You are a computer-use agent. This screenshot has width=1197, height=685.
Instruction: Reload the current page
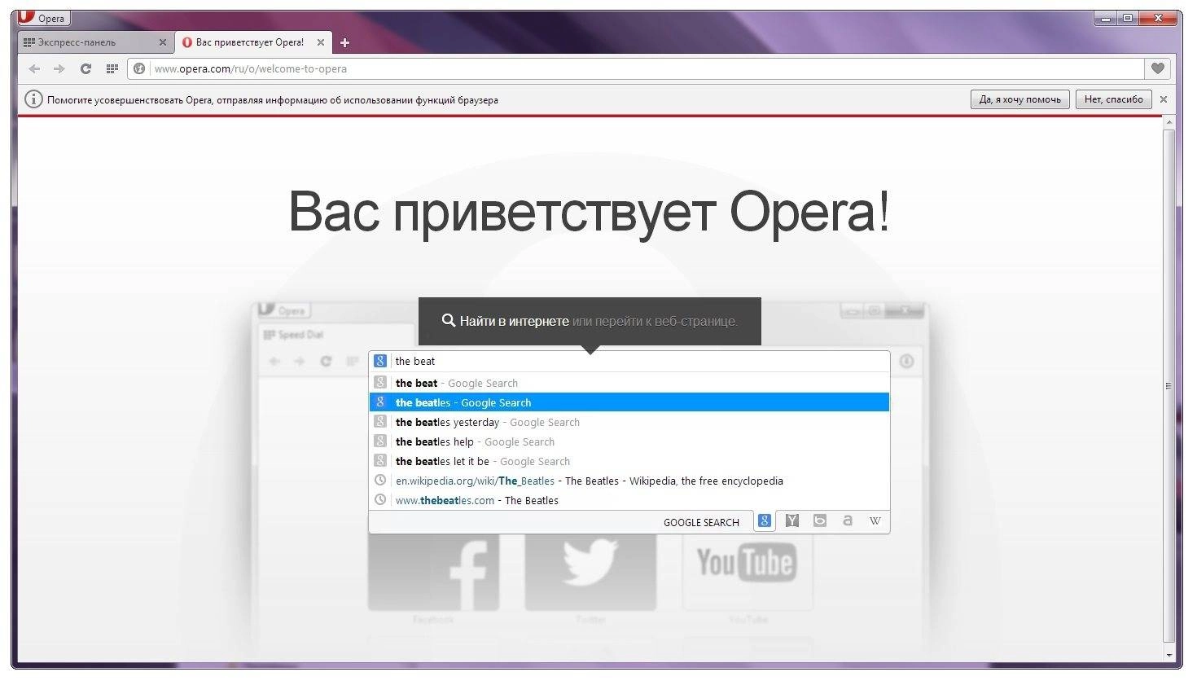(85, 69)
